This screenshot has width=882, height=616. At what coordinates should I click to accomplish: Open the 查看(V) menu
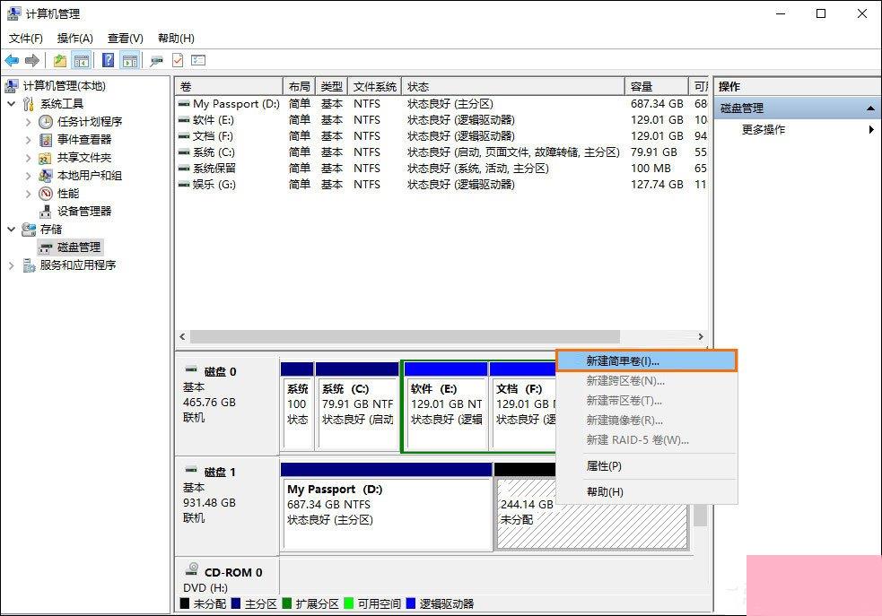point(126,39)
